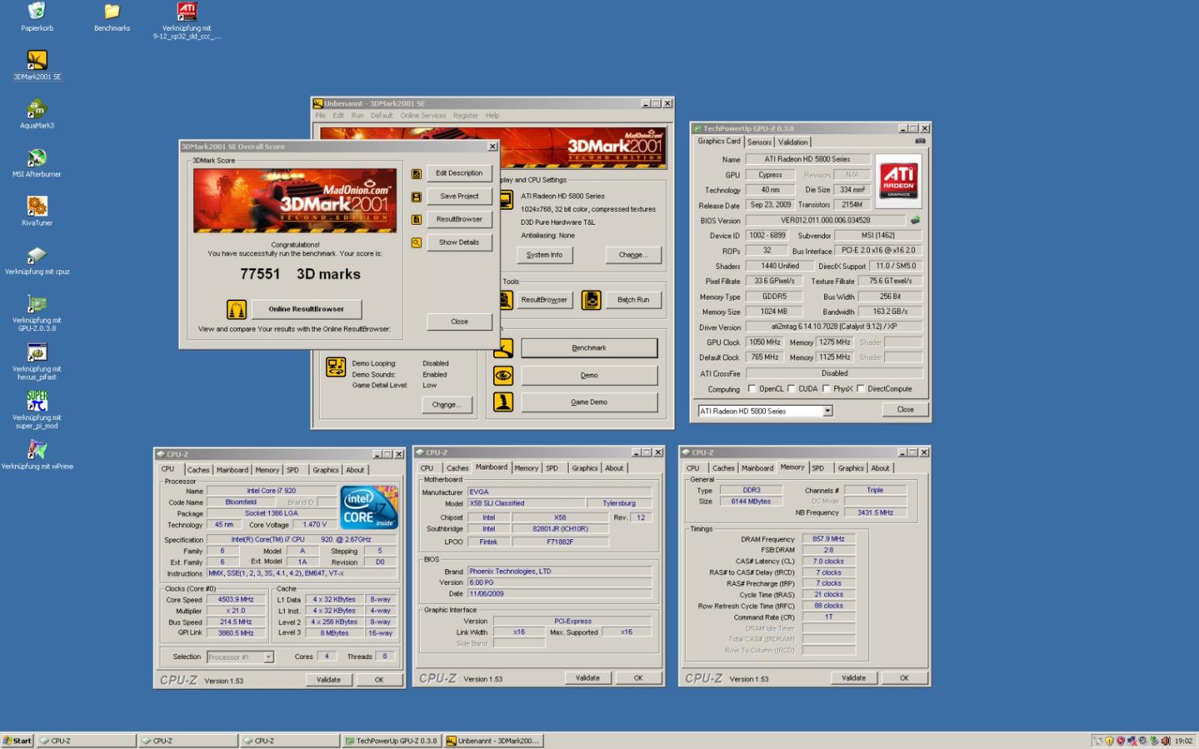This screenshot has width=1199, height=749.
Task: Click the Intel Core i7 920 name field
Action: [271, 491]
